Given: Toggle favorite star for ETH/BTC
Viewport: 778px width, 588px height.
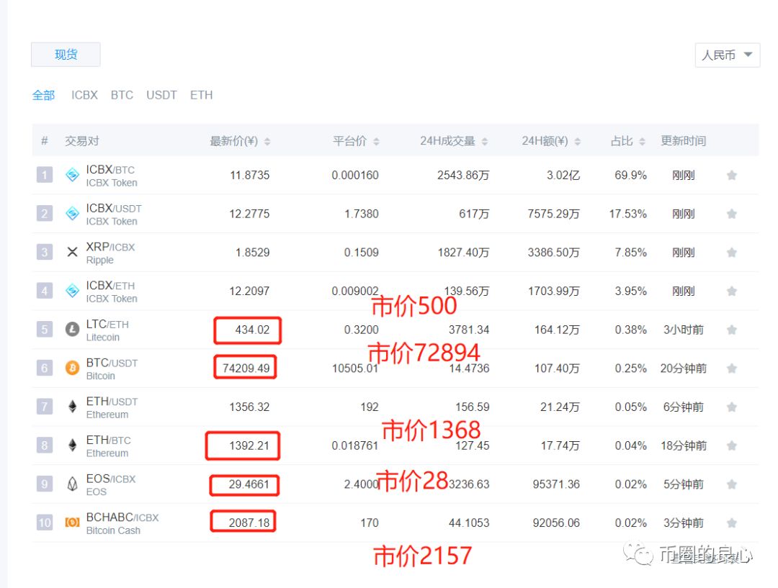Looking at the screenshot, I should point(731,445).
